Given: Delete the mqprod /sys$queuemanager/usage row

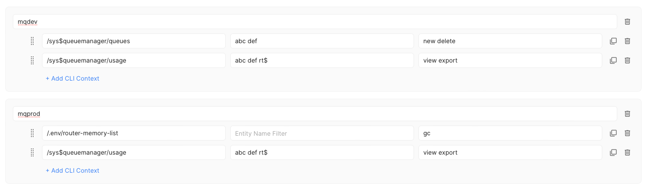Looking at the screenshot, I should [x=627, y=152].
